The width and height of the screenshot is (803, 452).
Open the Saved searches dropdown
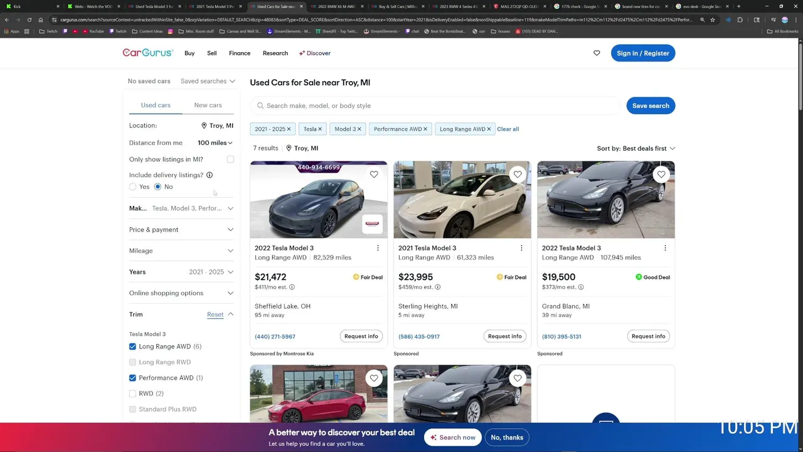click(x=208, y=81)
